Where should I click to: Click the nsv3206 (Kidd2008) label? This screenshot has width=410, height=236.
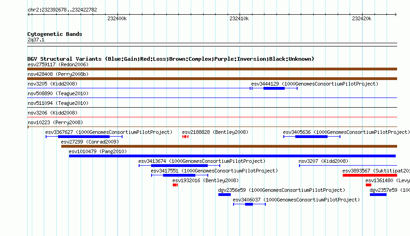[53, 113]
